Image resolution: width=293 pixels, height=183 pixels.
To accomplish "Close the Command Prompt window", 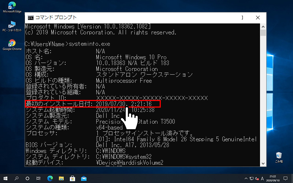I will [258, 18].
